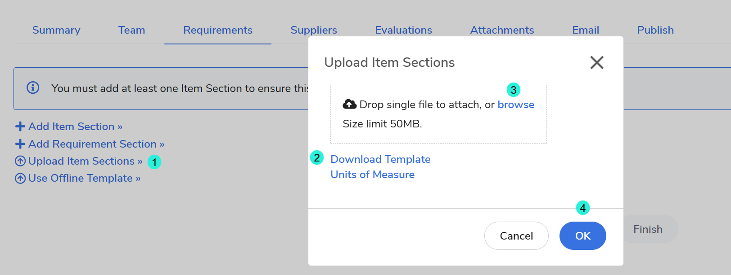731x275 pixels.
Task: Go to the Publish tab
Action: tap(655, 30)
